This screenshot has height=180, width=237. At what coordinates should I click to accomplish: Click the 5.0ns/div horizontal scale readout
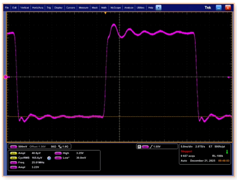tap(187, 147)
